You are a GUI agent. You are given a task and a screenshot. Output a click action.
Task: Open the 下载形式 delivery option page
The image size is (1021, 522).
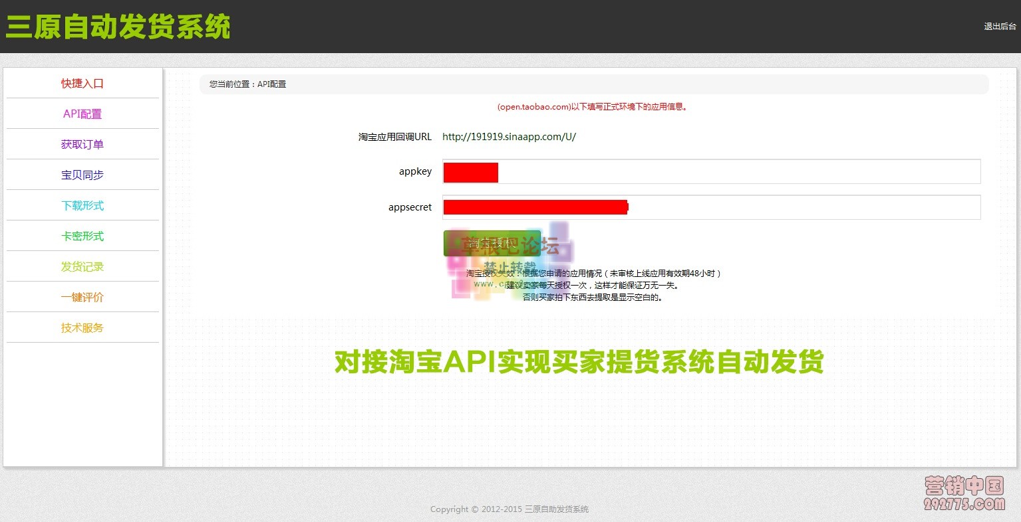tap(82, 205)
